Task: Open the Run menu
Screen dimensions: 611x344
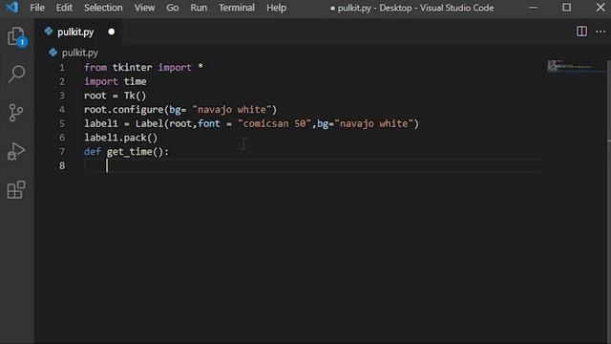Action: coord(199,8)
